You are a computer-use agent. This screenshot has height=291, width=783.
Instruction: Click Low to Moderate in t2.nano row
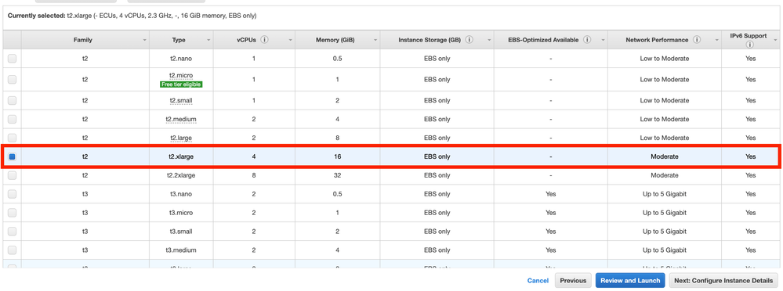[x=664, y=59]
